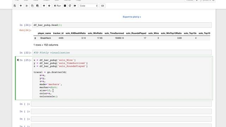Cut the selected cell using scissors icon
Screen dimensions: 226x127
[x=27, y=6]
